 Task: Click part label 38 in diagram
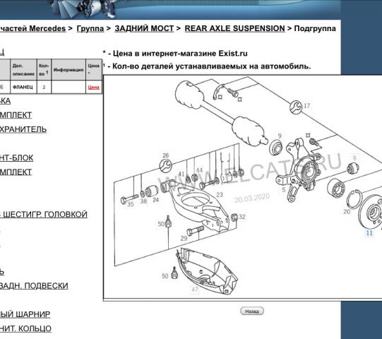(143, 201)
